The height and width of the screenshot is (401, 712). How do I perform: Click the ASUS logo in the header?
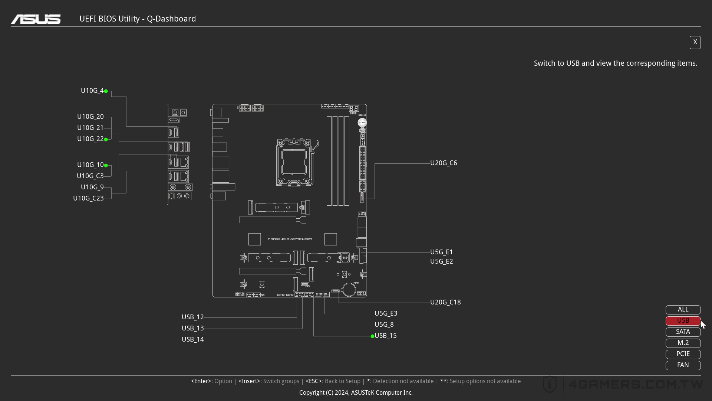coord(36,19)
